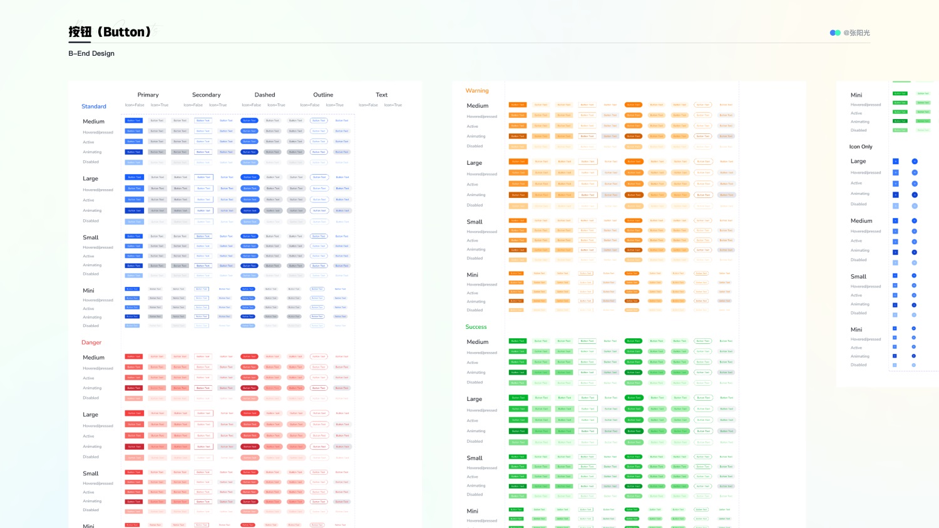Click the '@张阳光' author name
This screenshot has width=939, height=528.
tap(856, 33)
